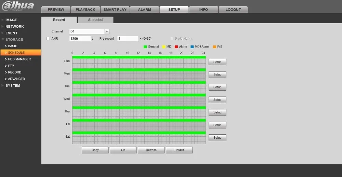Click the Dahua logo

click(x=18, y=6)
